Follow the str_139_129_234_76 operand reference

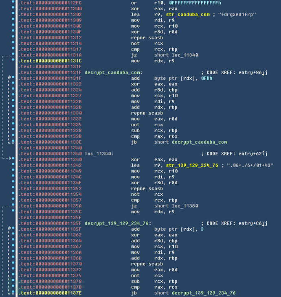tap(192, 165)
